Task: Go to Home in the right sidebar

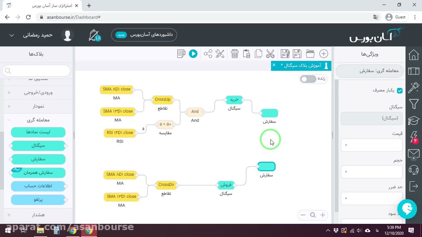Action: (x=414, y=55)
